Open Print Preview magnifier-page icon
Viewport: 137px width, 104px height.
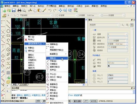click(x=24, y=10)
